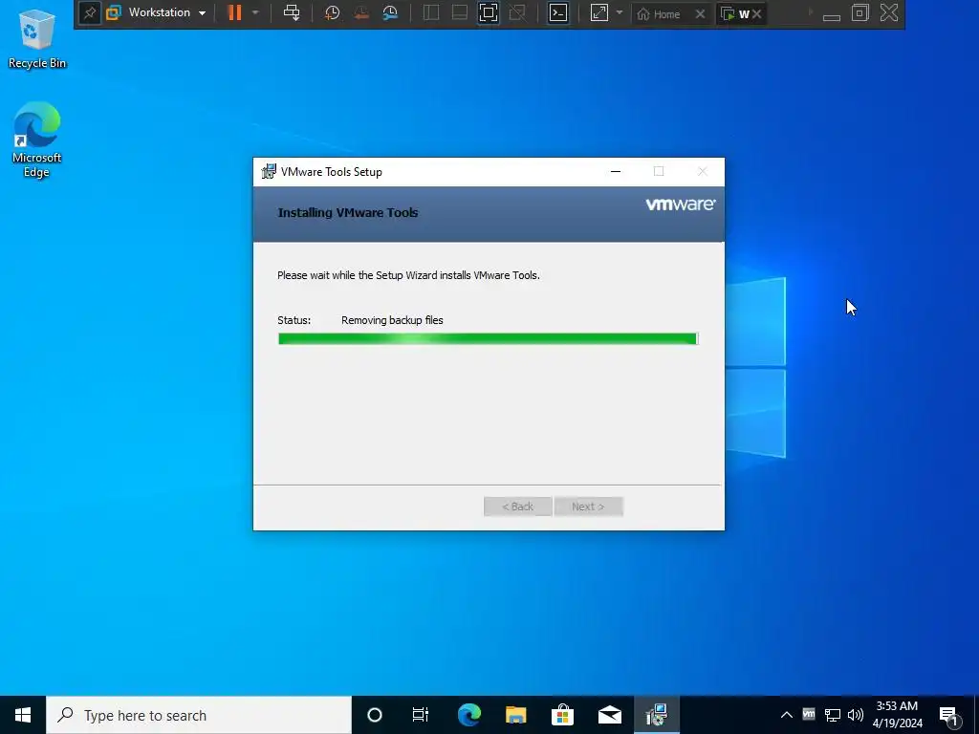Click Send Ctrl+Alt+Del toolbar icon
The height and width of the screenshot is (734, 979).
pos(292,12)
